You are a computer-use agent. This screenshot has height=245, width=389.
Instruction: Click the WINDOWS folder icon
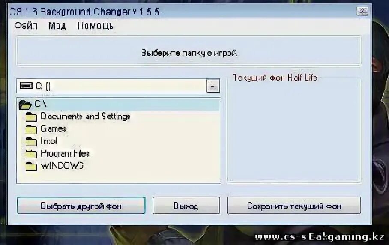(31, 166)
